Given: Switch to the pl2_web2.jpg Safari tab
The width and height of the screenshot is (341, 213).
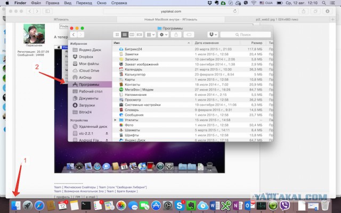Looking at the screenshot, I should [277, 19].
